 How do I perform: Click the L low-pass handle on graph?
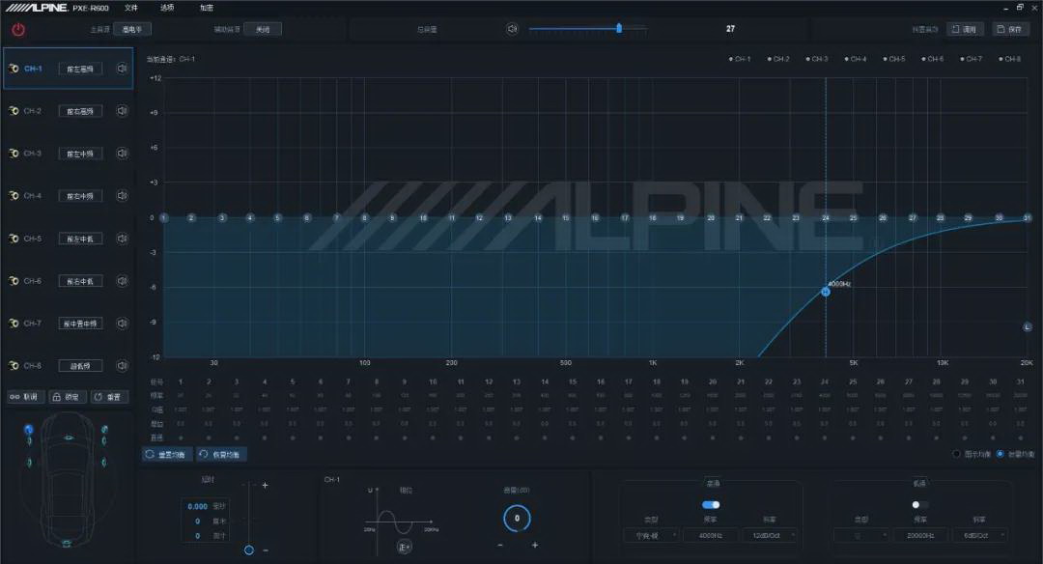1027,326
